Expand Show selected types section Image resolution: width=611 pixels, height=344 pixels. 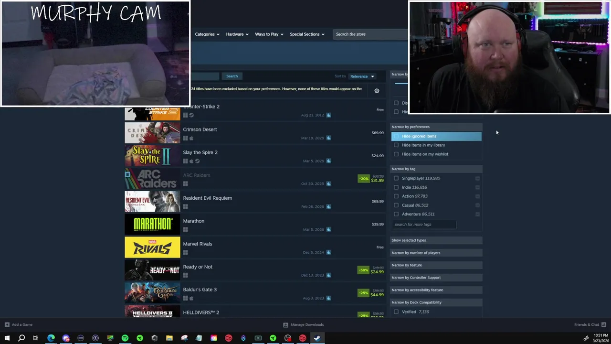[x=436, y=240]
